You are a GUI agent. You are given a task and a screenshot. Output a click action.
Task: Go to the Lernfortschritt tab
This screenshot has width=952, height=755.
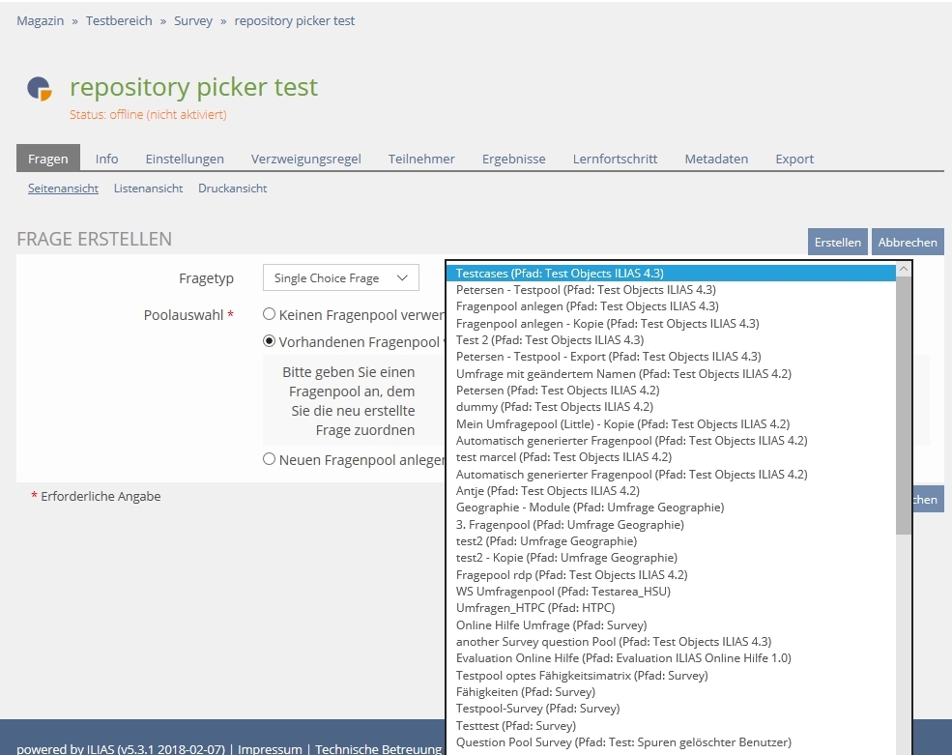click(615, 159)
